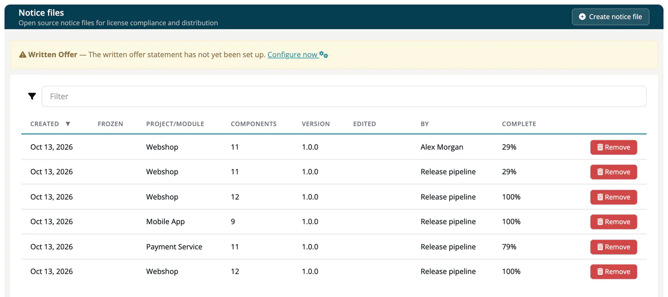Click the 79% complete value
Screen dimensions: 668x297
pyautogui.click(x=509, y=247)
